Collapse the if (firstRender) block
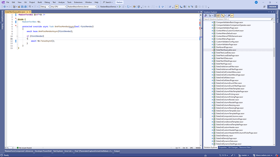The height and width of the screenshot is (157, 280). (17, 36)
